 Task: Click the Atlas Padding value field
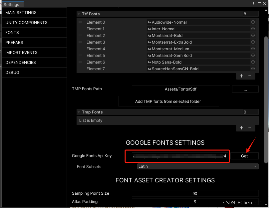click(x=195, y=202)
